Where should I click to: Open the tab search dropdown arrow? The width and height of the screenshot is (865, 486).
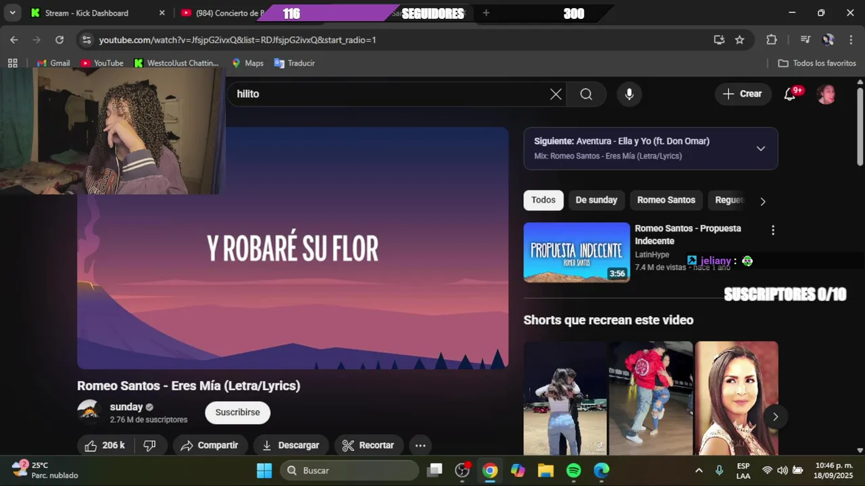coord(12,13)
